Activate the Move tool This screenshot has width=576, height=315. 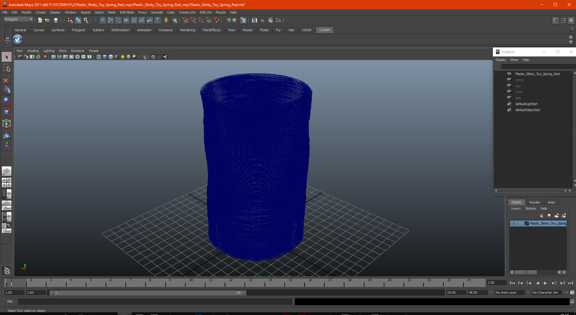click(x=7, y=90)
